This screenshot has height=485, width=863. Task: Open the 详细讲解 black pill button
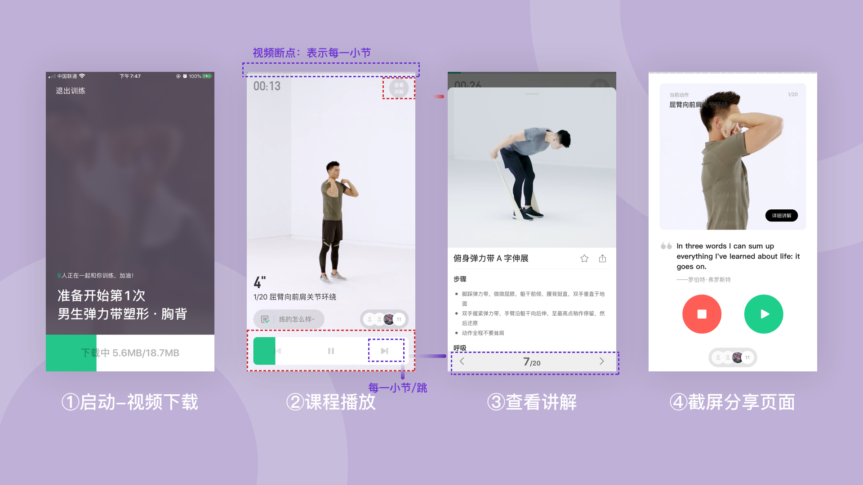(x=781, y=216)
